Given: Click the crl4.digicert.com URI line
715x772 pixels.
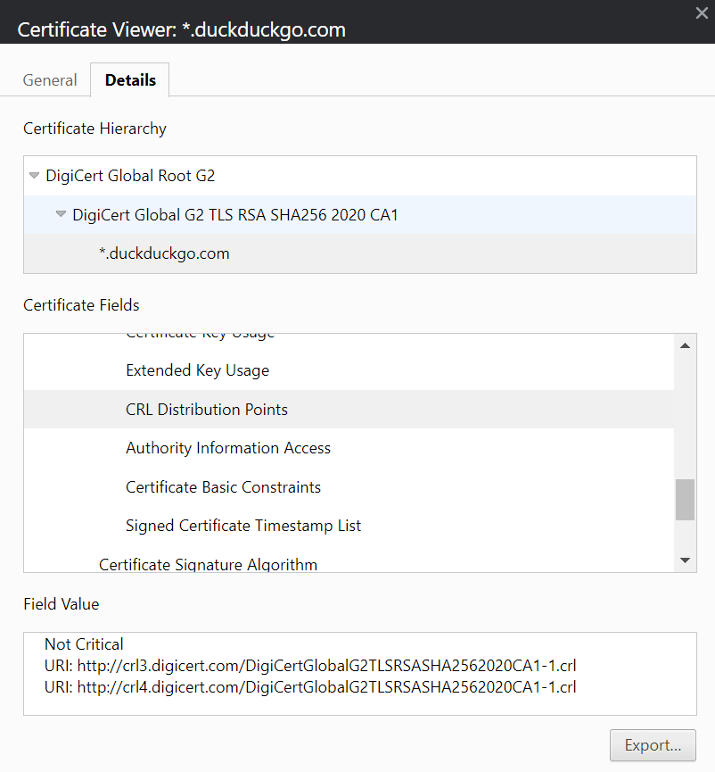Looking at the screenshot, I should (310, 687).
